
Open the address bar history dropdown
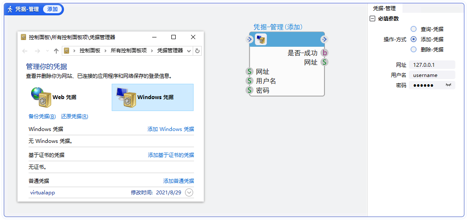(x=189, y=51)
